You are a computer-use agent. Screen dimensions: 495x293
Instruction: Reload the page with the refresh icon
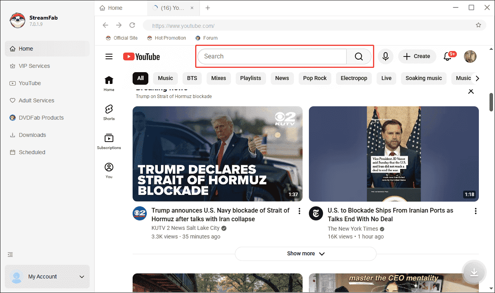(x=132, y=25)
